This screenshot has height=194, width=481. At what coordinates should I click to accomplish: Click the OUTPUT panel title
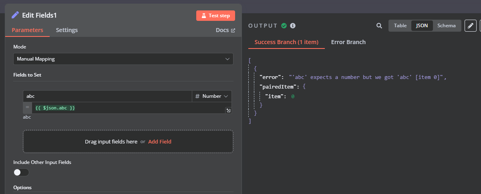pos(263,26)
